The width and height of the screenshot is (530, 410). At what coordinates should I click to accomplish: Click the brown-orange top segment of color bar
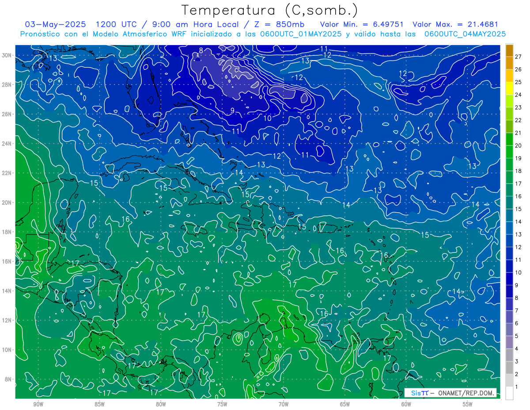coord(509,50)
